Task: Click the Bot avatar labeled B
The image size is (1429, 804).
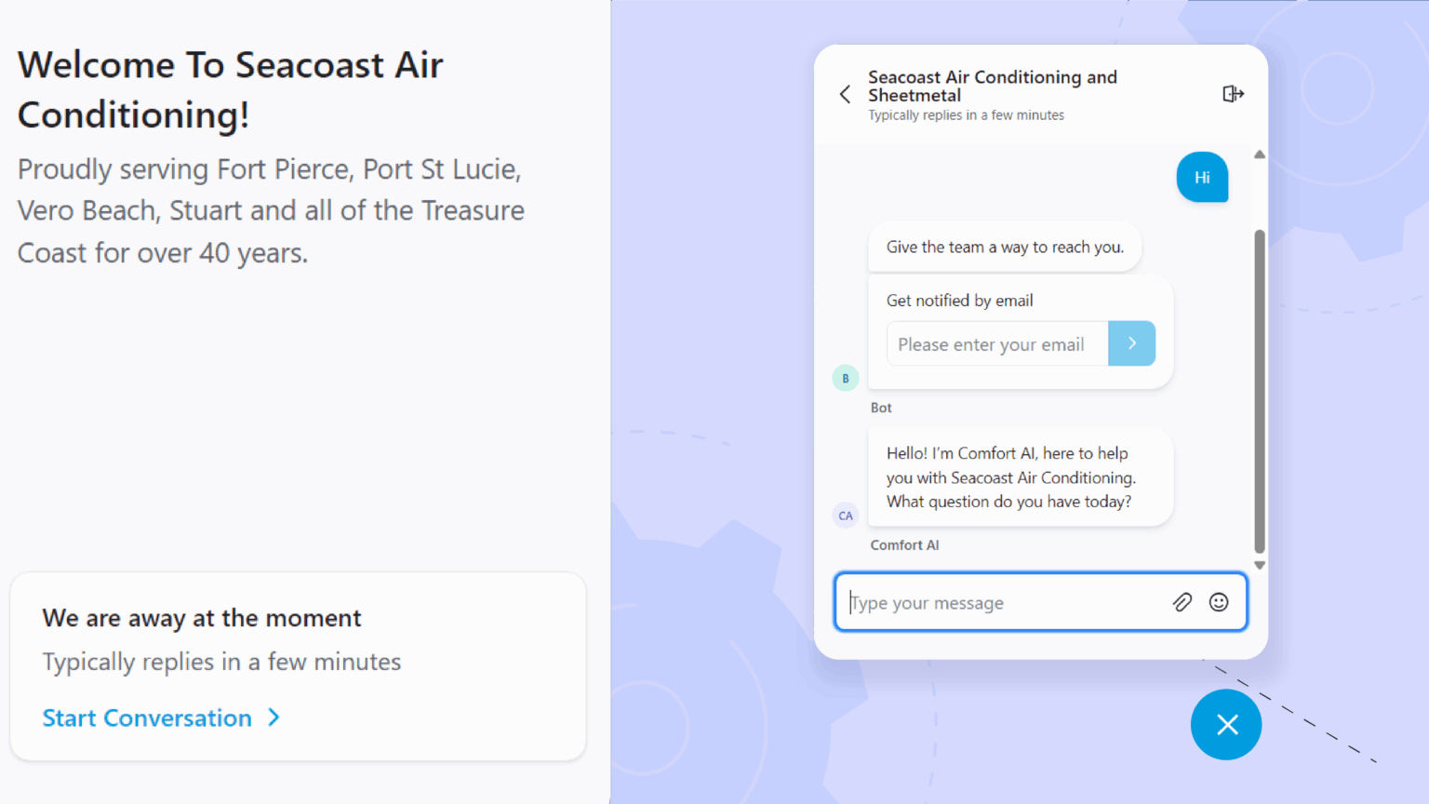Action: pyautogui.click(x=846, y=378)
